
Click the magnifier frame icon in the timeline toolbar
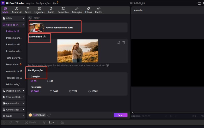[x=62, y=122]
